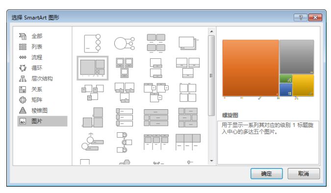Screen dimensions: 331x193
Task: Close the SmartArt dialog window
Action: [315, 18]
